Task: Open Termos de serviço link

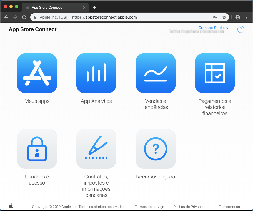Action: pyautogui.click(x=149, y=207)
